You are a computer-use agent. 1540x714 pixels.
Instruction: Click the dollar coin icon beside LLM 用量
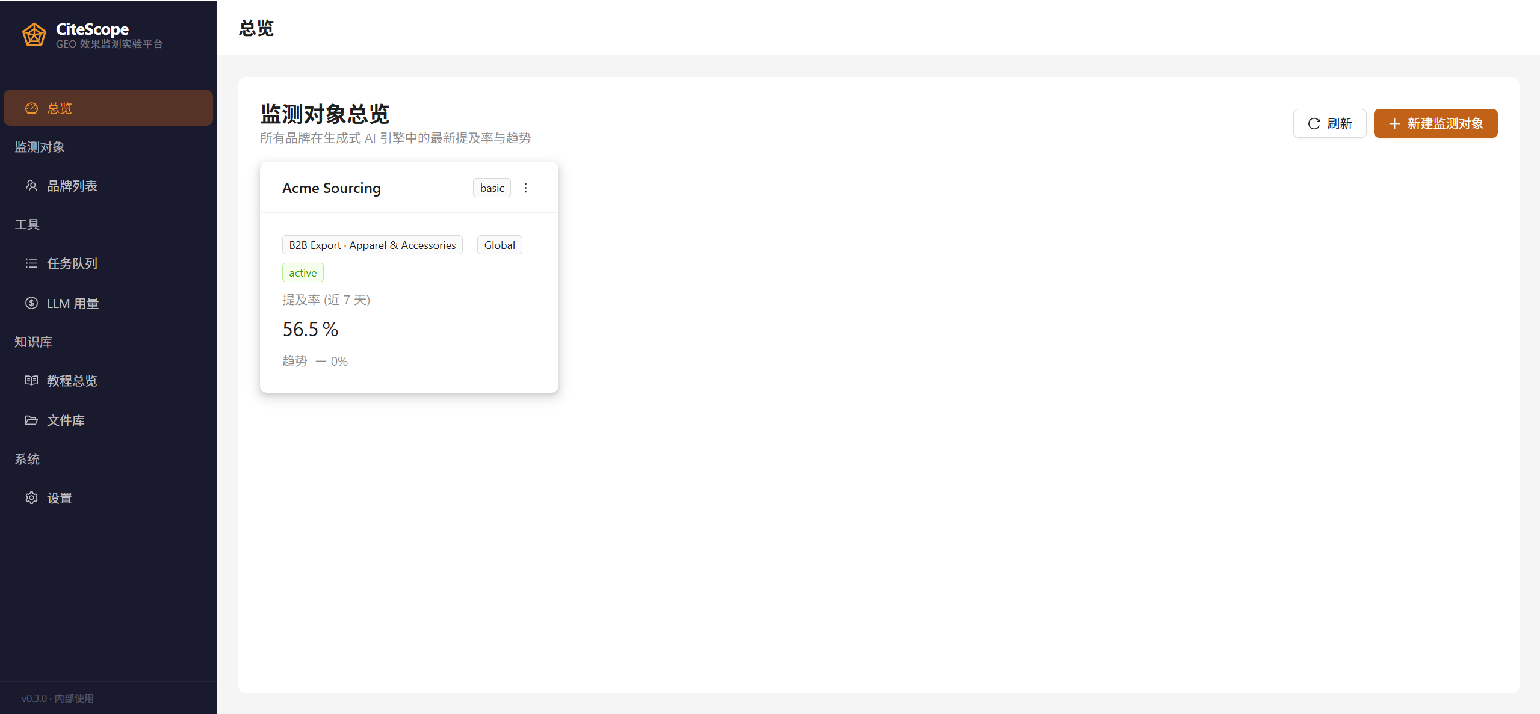point(31,303)
